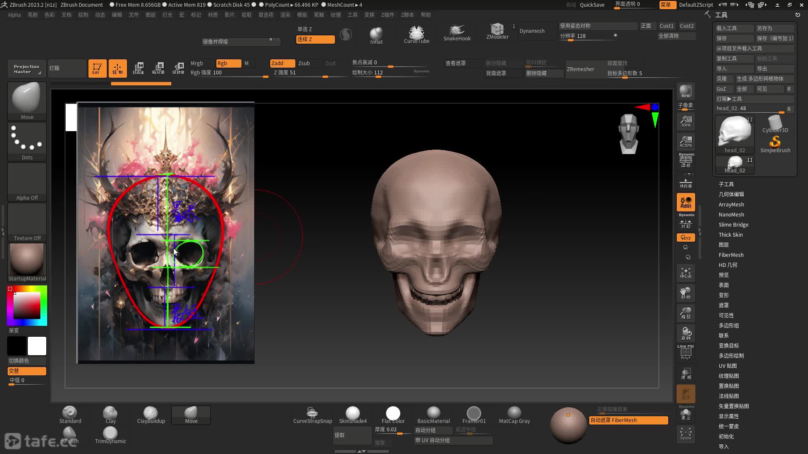Select the TrimDynamic brush

coord(110,435)
